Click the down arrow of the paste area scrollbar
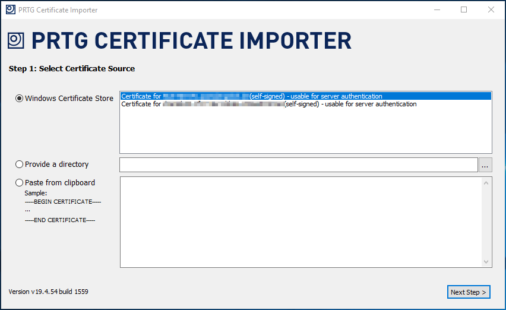This screenshot has width=506, height=310. (x=487, y=262)
